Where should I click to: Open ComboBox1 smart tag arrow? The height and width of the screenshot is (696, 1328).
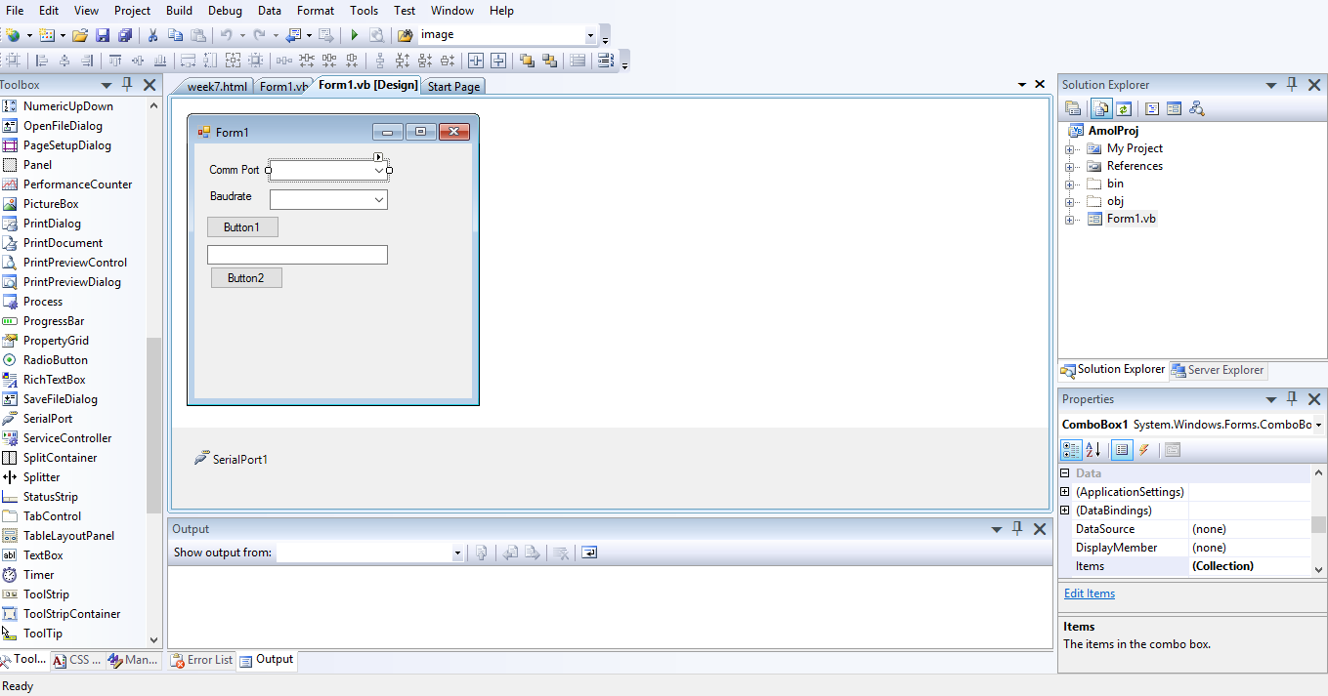tap(379, 157)
